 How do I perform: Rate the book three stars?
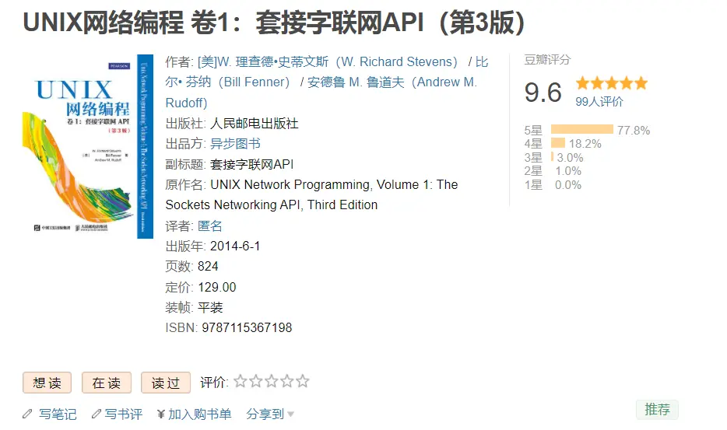[272, 382]
